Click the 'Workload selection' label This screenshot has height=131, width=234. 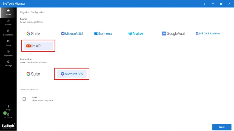pyautogui.click(x=29, y=90)
